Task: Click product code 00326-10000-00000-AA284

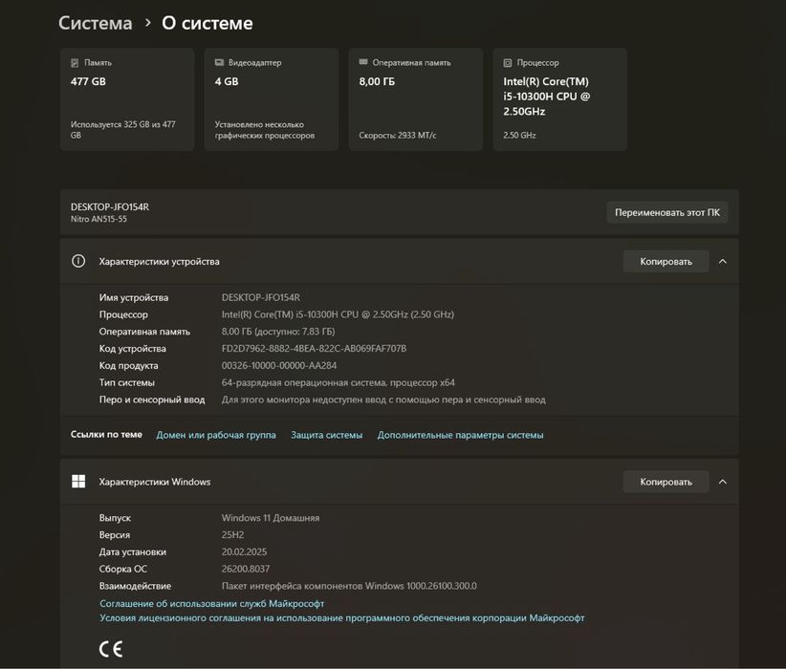Action: coord(279,365)
